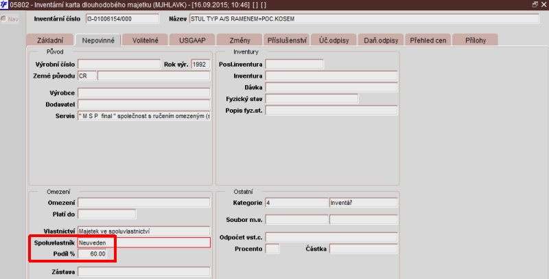Image resolution: width=549 pixels, height=279 pixels.
Task: Click the first Soubor m.v. field
Action: 296,220
